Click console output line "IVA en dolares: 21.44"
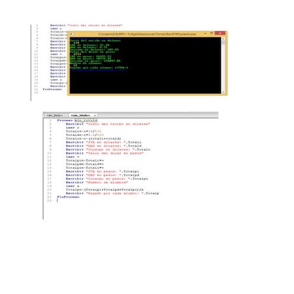The width and height of the screenshot is (294, 294). click(90, 45)
